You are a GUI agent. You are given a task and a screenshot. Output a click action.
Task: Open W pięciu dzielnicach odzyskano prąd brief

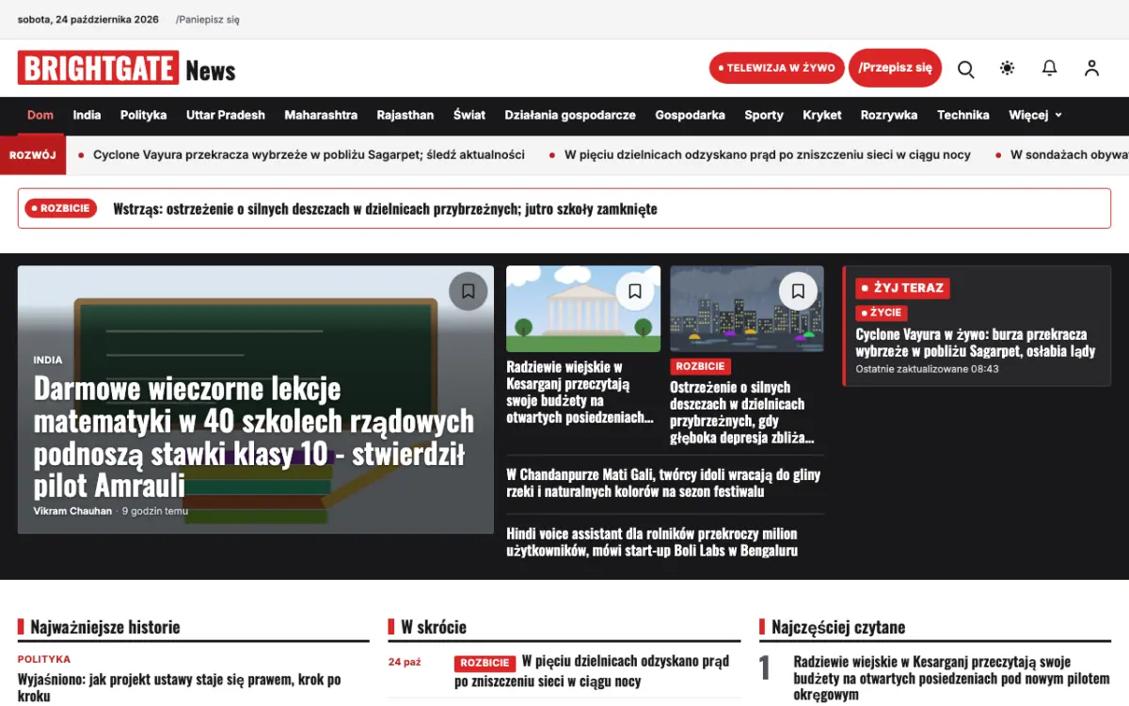(x=592, y=671)
